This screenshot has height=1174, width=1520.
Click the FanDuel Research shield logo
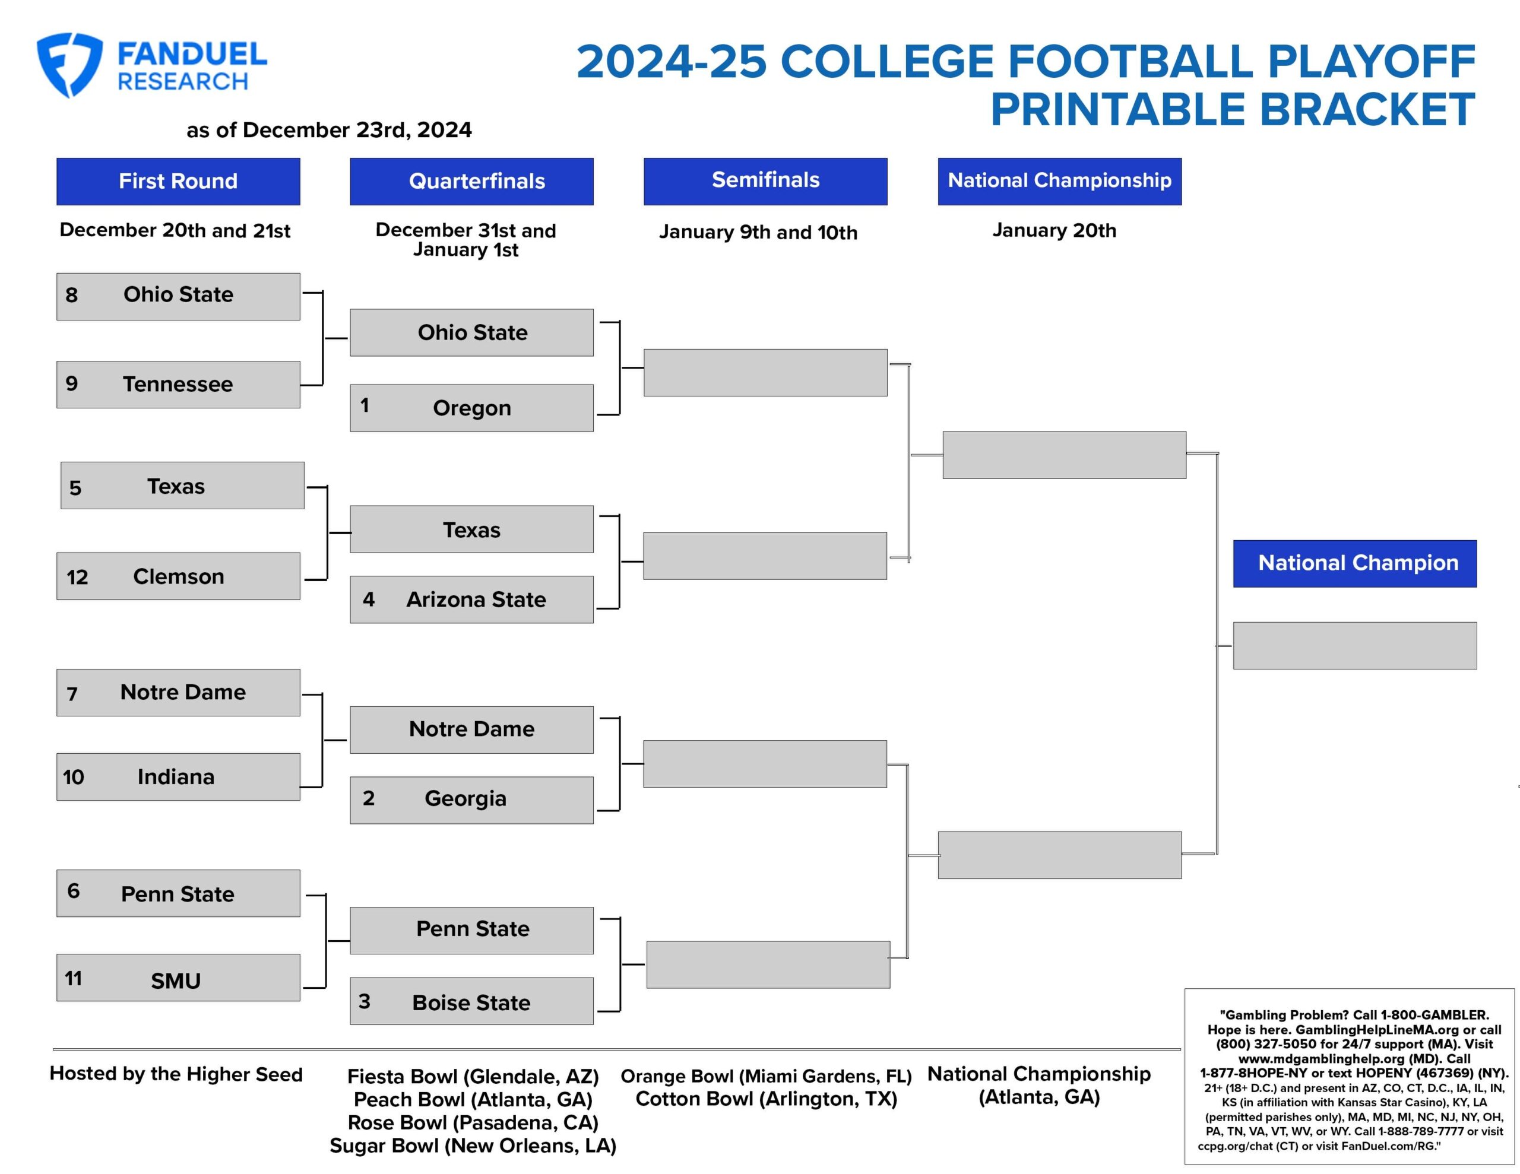click(69, 64)
